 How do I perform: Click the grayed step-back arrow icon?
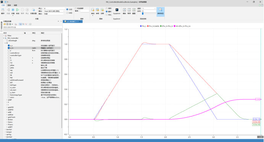[8, 10]
